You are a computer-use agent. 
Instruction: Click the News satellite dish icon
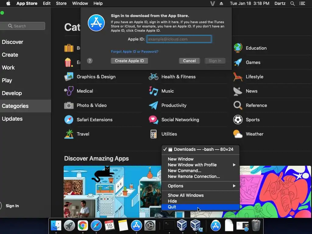[x=238, y=91]
